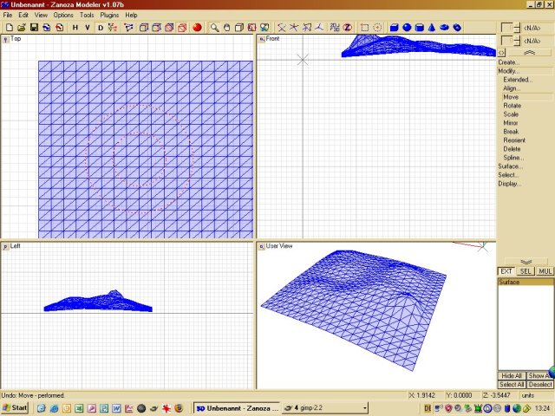Expand the Surface... command group
The image size is (555, 416).
(510, 166)
